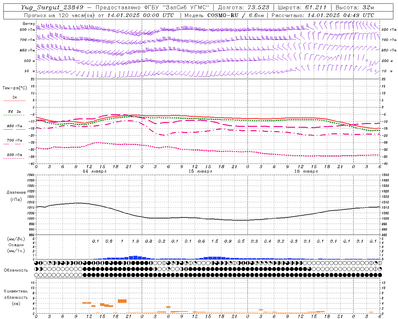Select the provider text ФГБУ "ЗапСиб УГМС"
The width and height of the screenshot is (398, 319).
point(177,7)
